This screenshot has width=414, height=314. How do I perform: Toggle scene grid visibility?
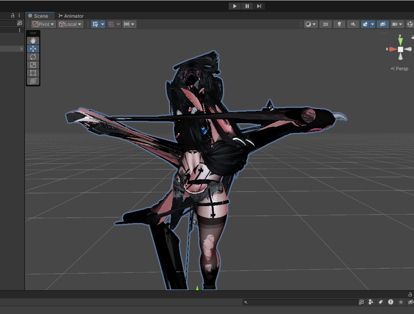pyautogui.click(x=95, y=24)
